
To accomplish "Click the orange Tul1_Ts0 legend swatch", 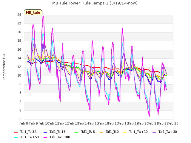I will pyautogui.click(x=101, y=132).
